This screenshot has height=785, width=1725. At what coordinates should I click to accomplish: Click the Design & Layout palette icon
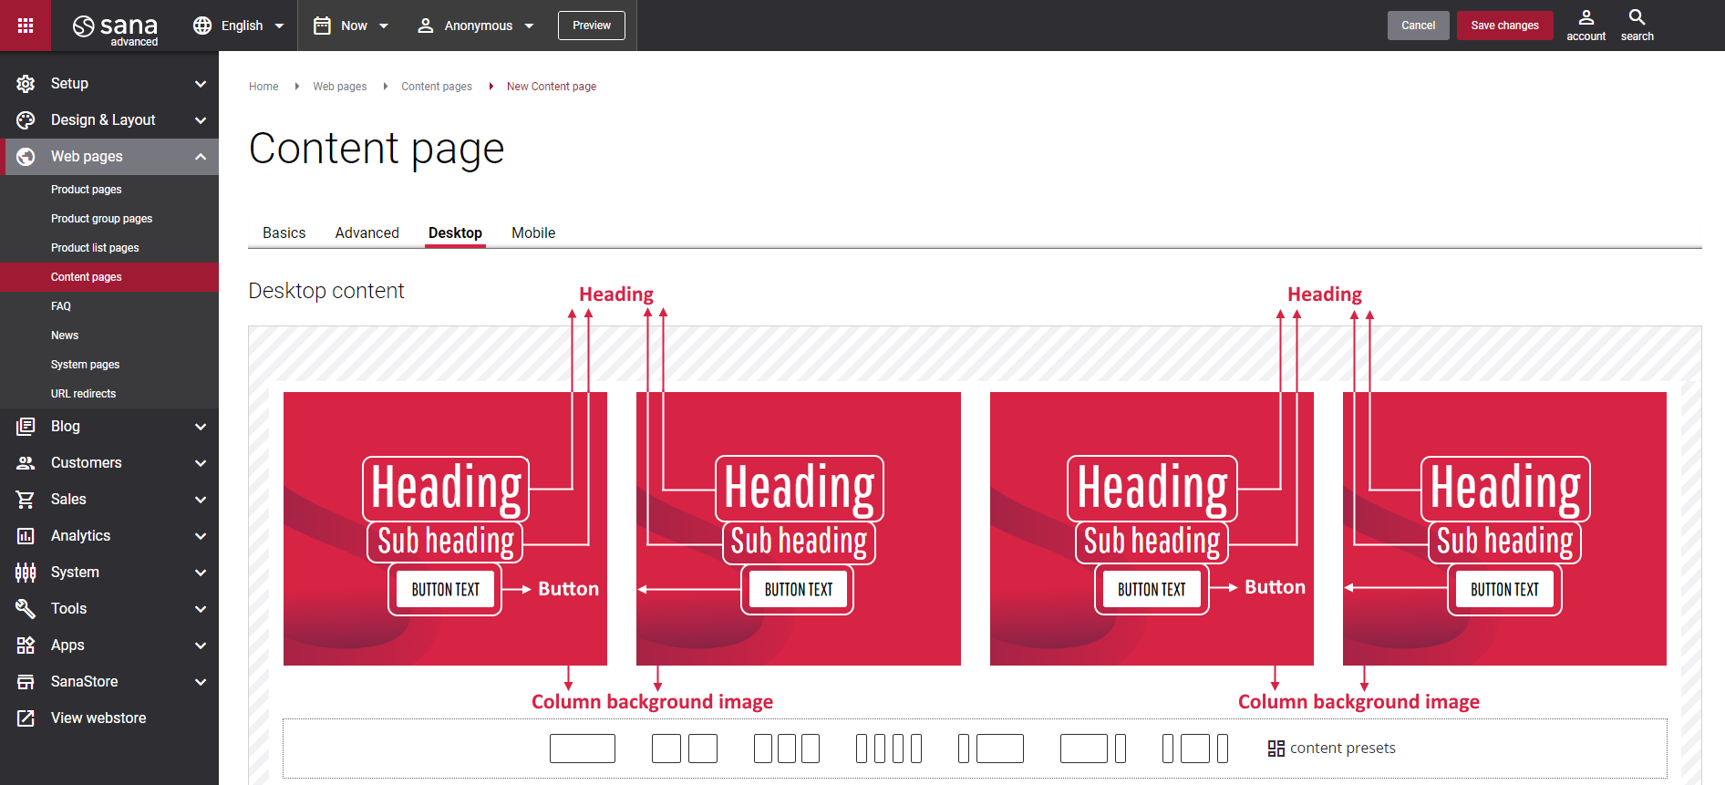click(26, 120)
